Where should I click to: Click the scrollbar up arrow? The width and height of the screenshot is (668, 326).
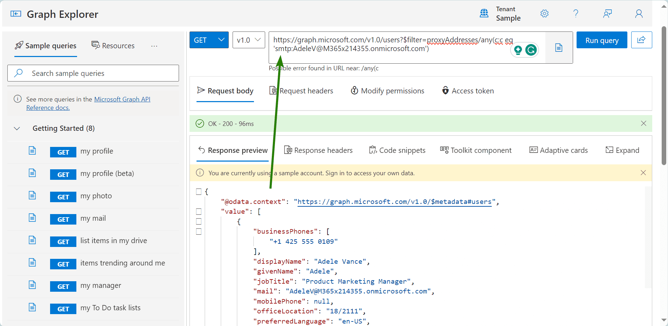point(664,6)
